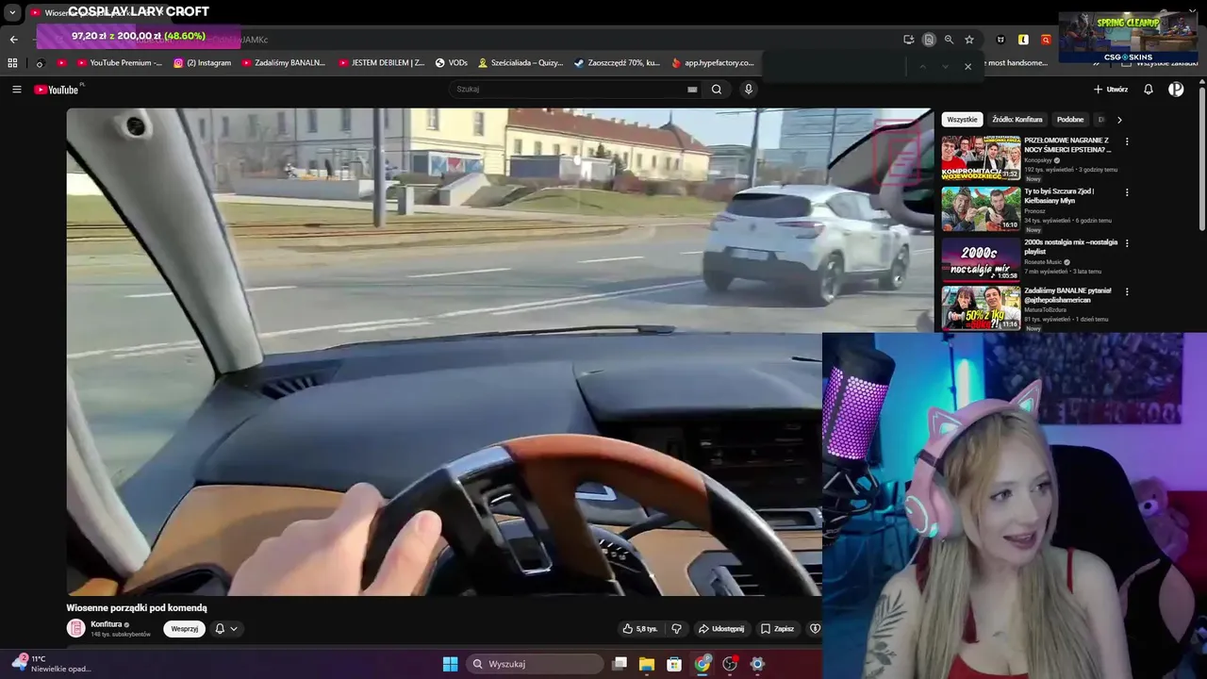
Task: Open more options for 2000s nostalgia mix
Action: coord(1127,243)
